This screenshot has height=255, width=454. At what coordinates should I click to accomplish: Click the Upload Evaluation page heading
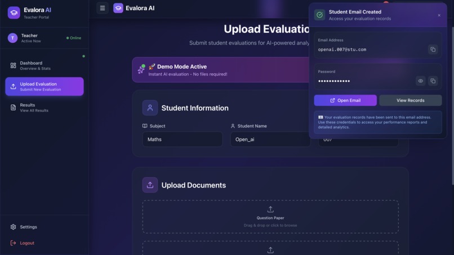pos(266,29)
